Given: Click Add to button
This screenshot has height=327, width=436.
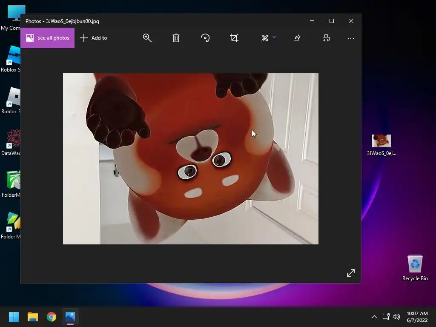Looking at the screenshot, I should tap(93, 38).
